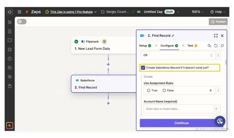This screenshot has height=138, width=234.
Task: Open the OR operator dropdown
Action: pos(178,55)
